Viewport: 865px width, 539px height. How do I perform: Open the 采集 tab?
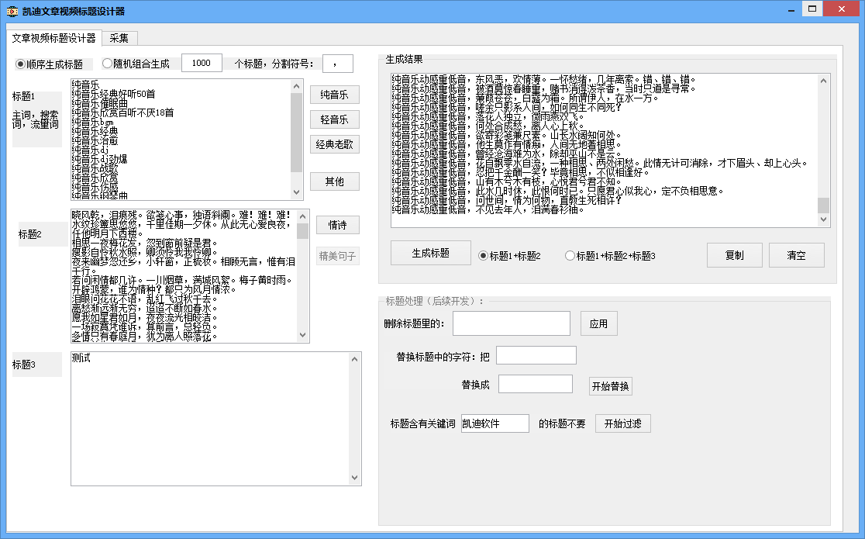tap(119, 38)
